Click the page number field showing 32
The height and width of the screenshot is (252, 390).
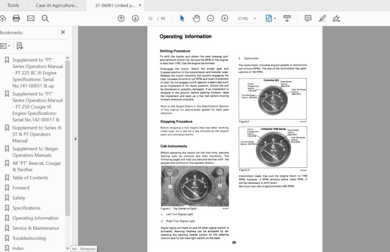150,19
